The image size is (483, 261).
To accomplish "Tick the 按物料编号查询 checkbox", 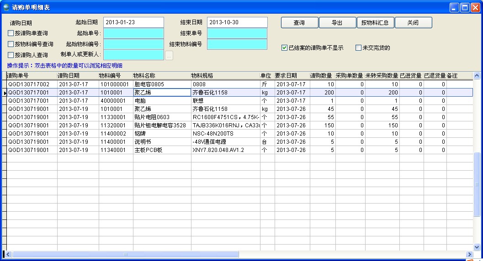I will tap(11, 44).
